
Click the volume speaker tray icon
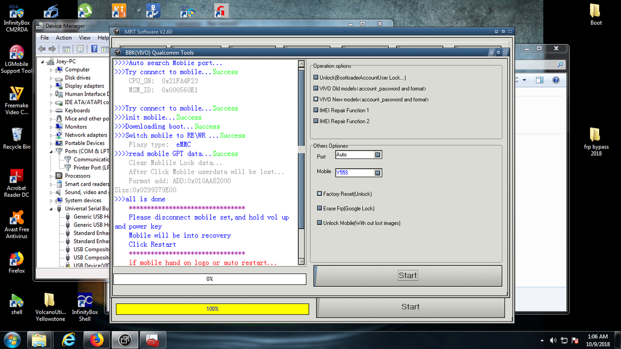(x=553, y=340)
